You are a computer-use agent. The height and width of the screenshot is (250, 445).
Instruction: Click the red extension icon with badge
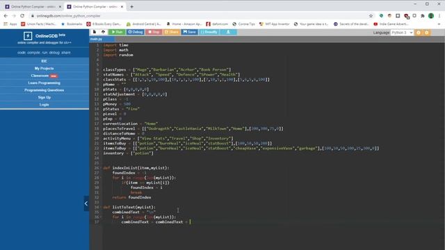pyautogui.click(x=406, y=16)
